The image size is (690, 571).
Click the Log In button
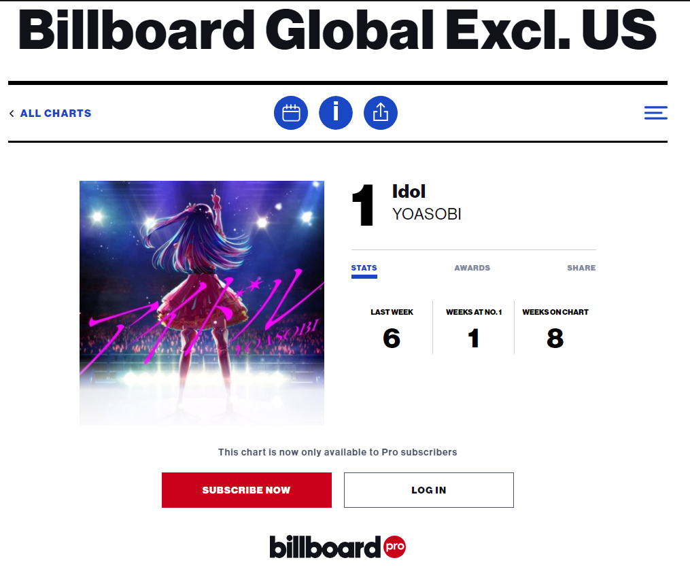coord(428,490)
